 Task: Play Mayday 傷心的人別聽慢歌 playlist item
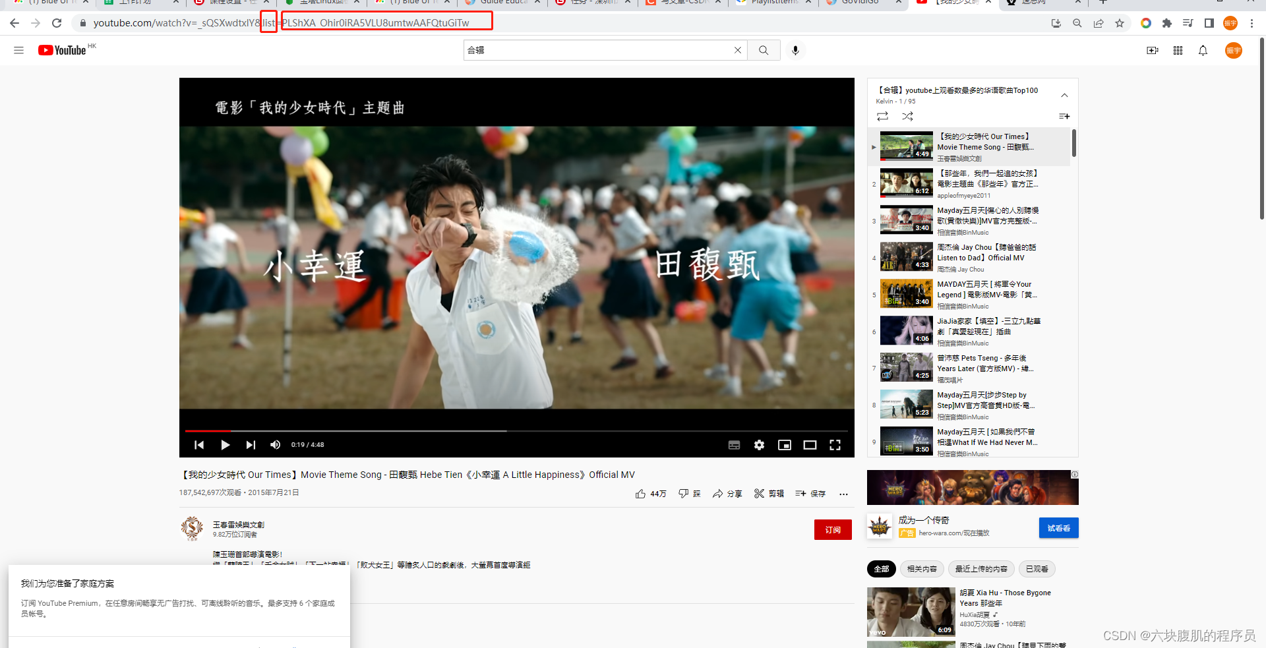coord(969,221)
